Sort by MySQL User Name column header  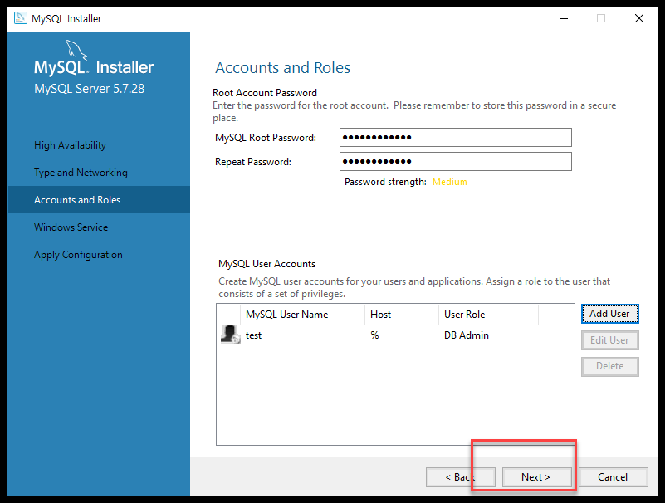302,315
